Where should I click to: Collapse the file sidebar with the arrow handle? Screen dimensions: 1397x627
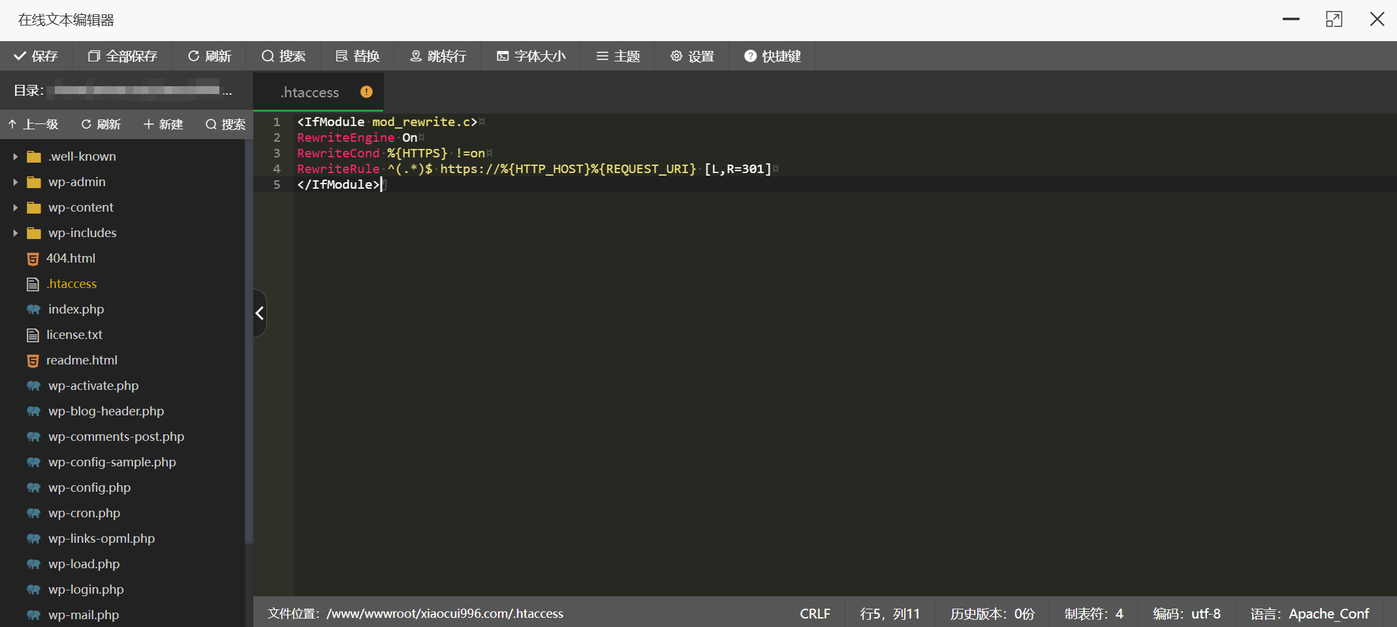(260, 313)
